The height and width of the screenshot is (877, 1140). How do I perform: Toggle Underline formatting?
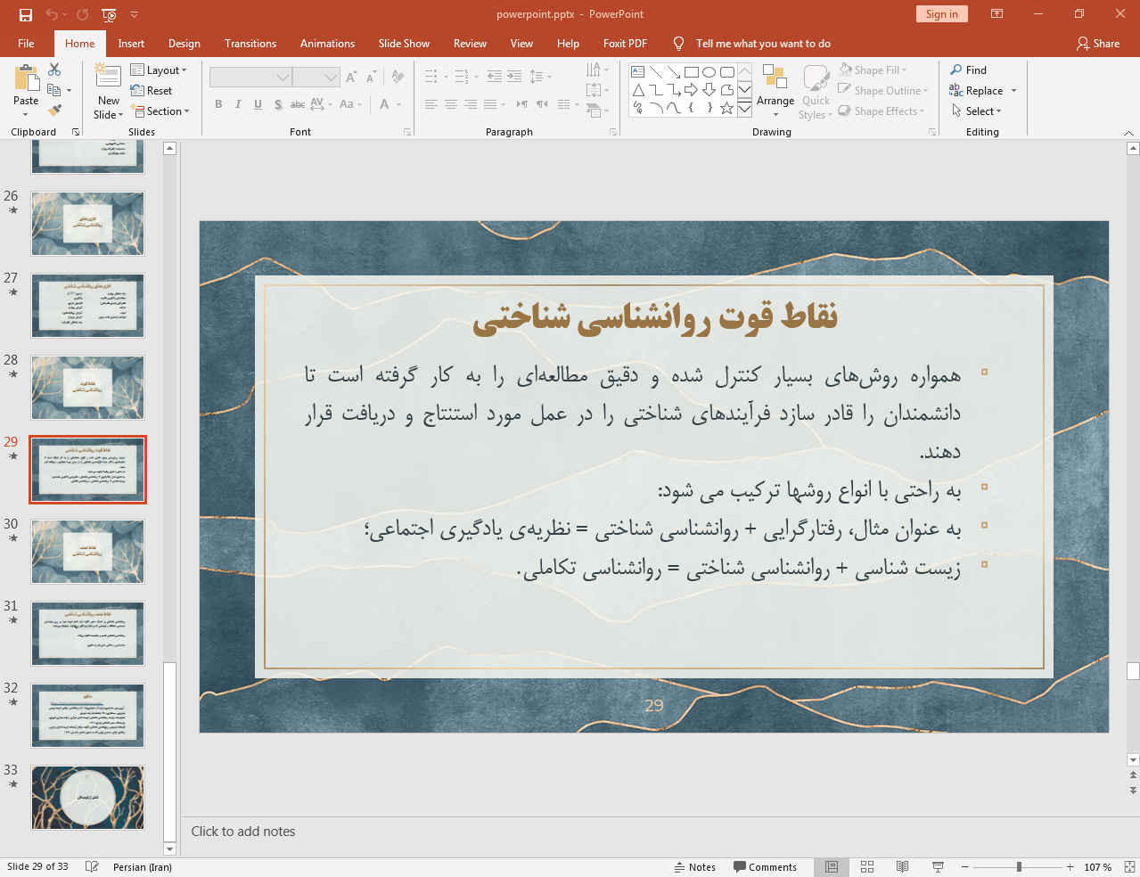tap(258, 104)
